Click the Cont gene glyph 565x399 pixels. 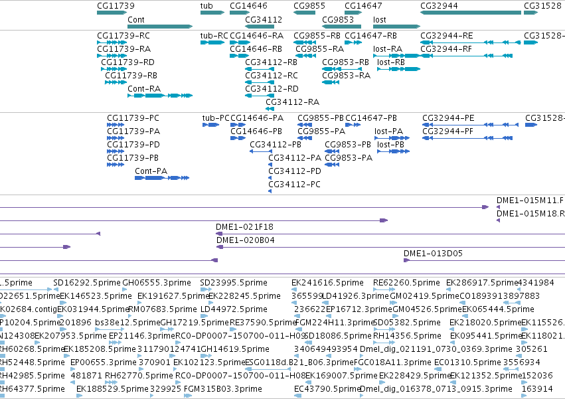tap(160, 27)
